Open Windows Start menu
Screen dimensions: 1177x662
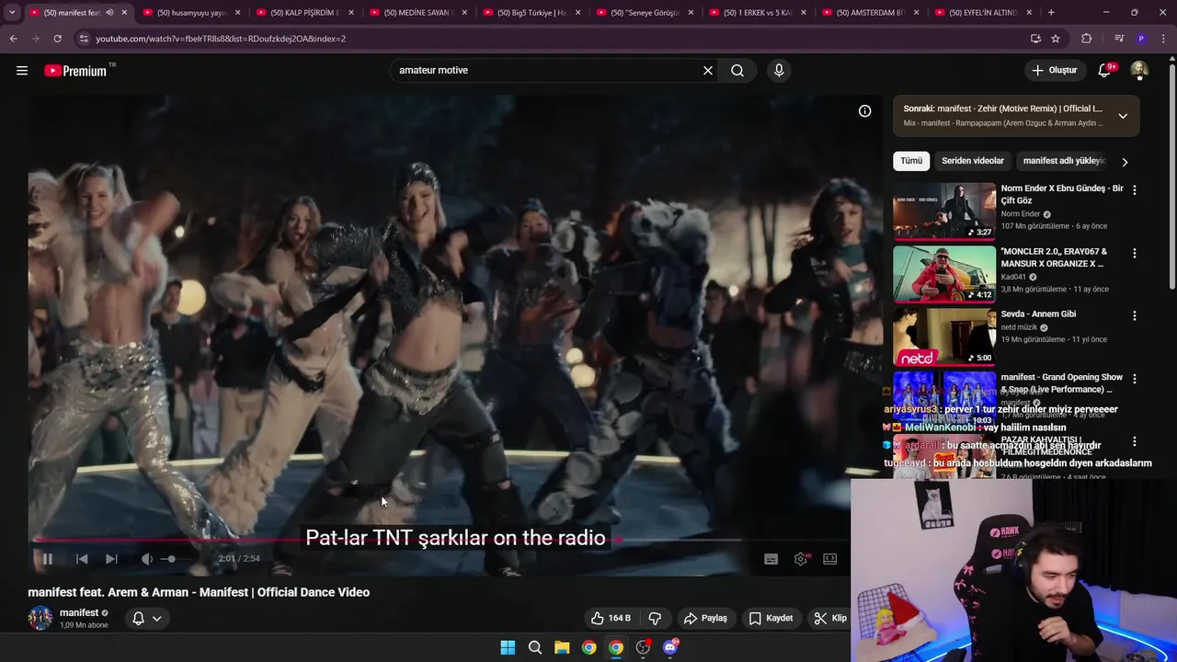click(x=508, y=647)
